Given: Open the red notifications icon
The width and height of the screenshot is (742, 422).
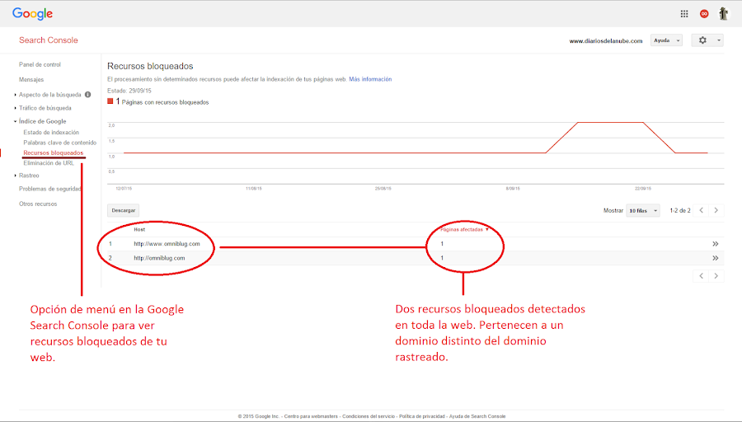Looking at the screenshot, I should point(704,14).
